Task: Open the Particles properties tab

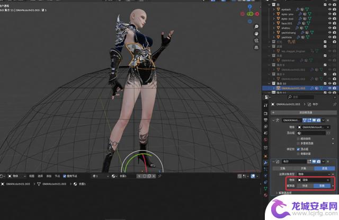Action: 266,169
